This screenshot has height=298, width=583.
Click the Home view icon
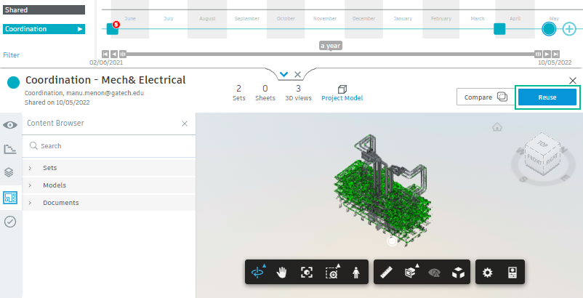(x=497, y=127)
